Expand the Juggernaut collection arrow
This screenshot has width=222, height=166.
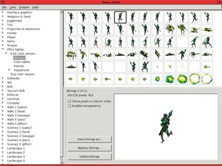tap(3, 21)
